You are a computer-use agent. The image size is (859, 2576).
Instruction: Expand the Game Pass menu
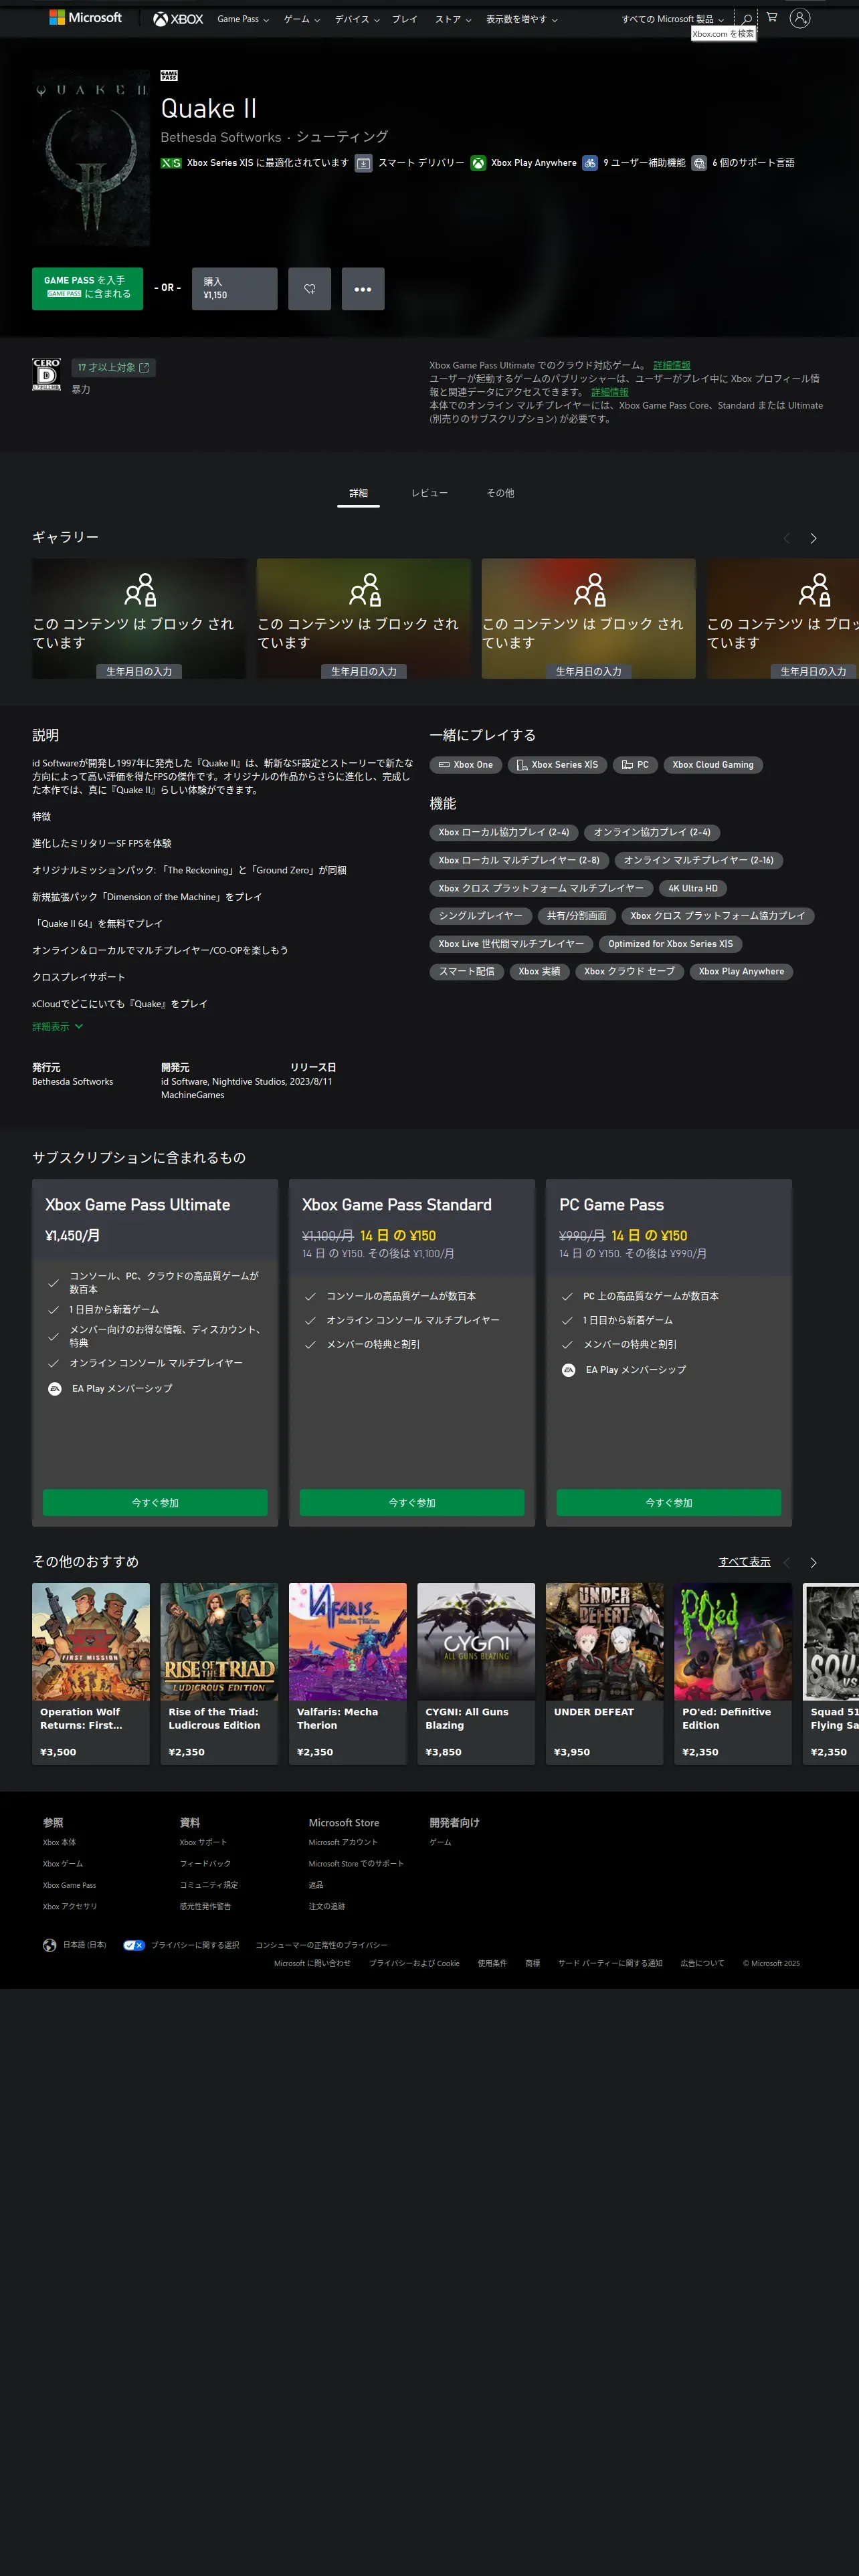[x=243, y=19]
